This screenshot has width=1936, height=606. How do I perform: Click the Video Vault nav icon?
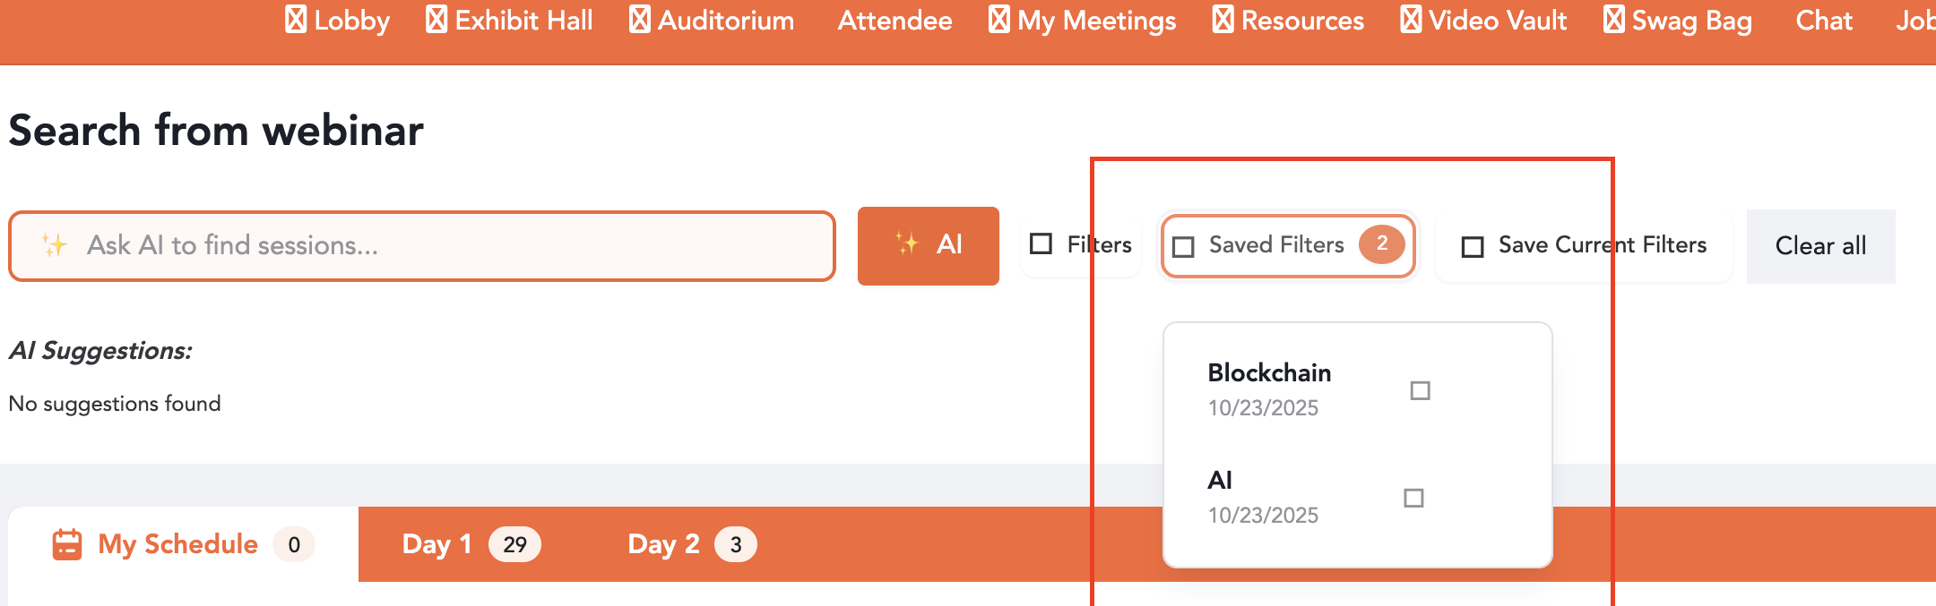coord(1411,19)
